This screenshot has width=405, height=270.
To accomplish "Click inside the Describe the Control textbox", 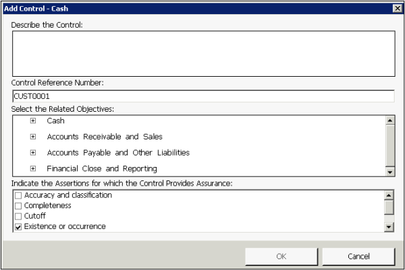I will pyautogui.click(x=202, y=52).
